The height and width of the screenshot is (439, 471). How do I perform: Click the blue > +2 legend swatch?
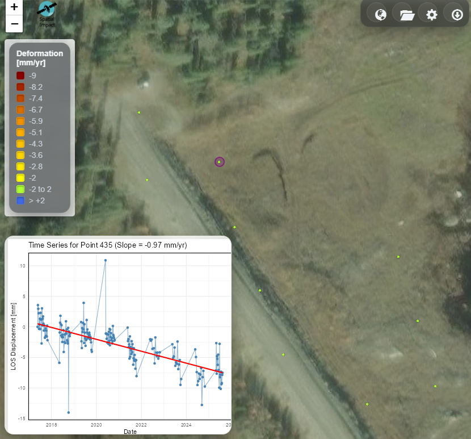tap(21, 200)
